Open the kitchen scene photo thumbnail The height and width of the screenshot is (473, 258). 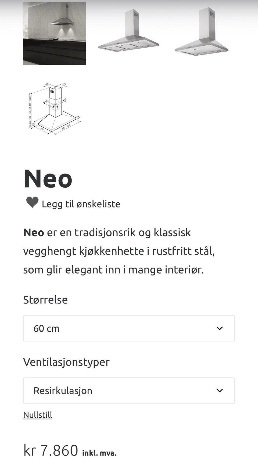[x=55, y=33]
